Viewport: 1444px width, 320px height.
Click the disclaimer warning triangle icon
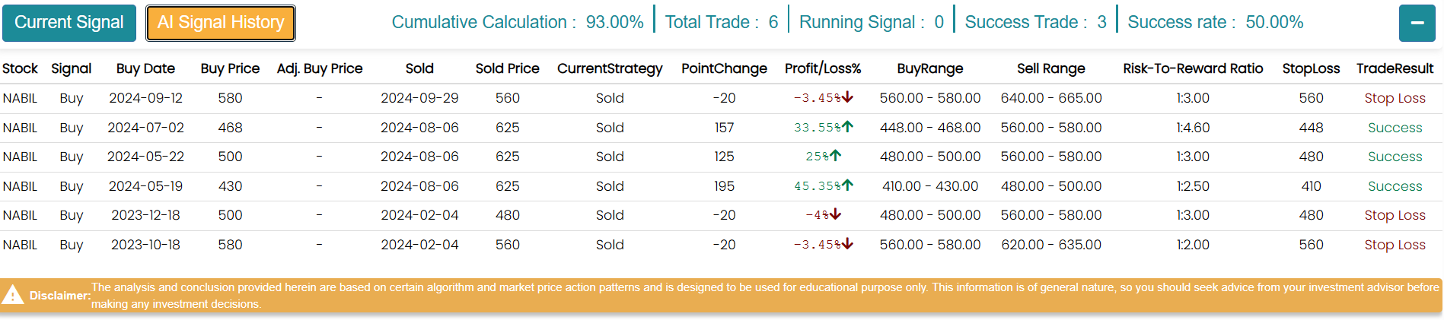pos(13,295)
